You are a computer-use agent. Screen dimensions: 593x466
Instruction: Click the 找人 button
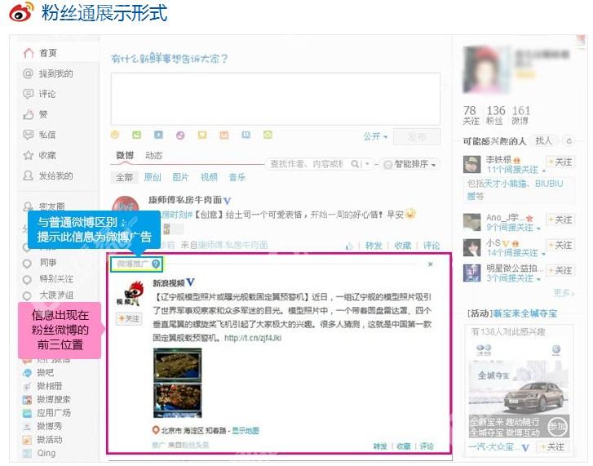click(x=543, y=141)
